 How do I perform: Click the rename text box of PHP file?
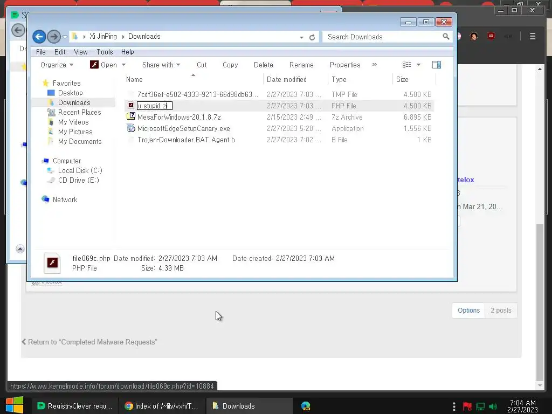(155, 106)
